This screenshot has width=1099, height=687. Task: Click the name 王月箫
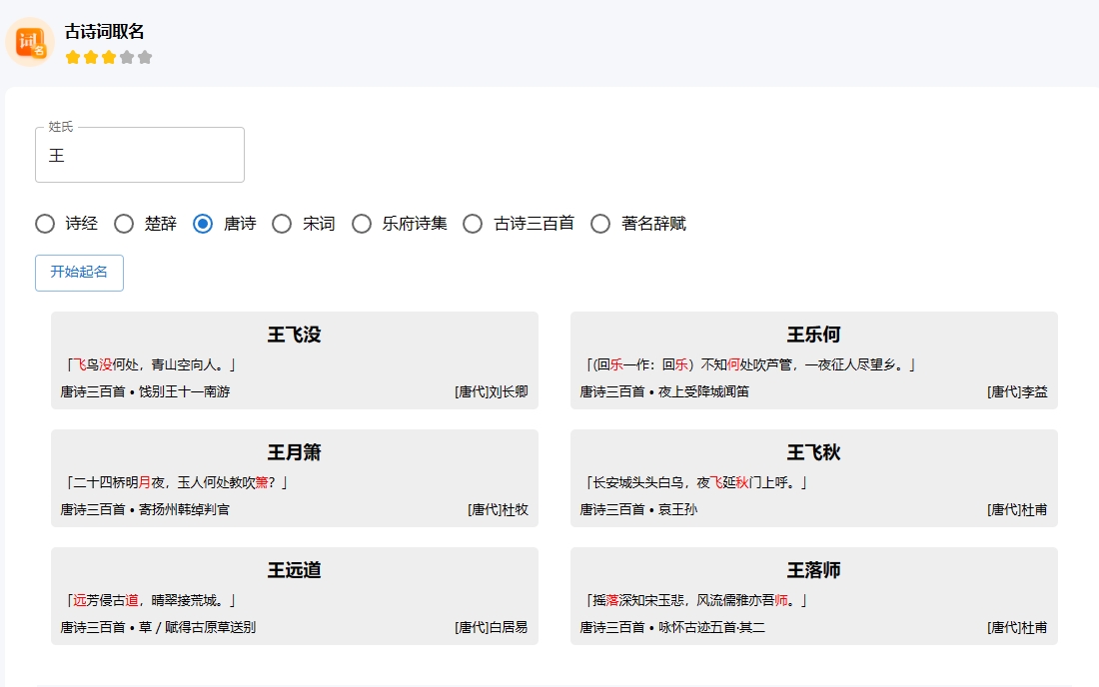pyautogui.click(x=296, y=453)
